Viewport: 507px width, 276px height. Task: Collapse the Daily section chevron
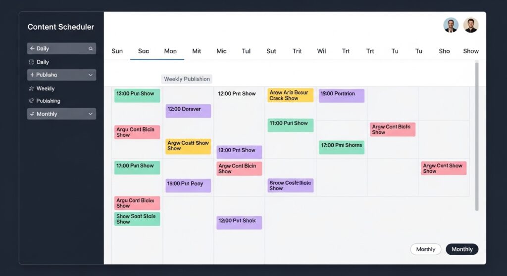[91, 48]
